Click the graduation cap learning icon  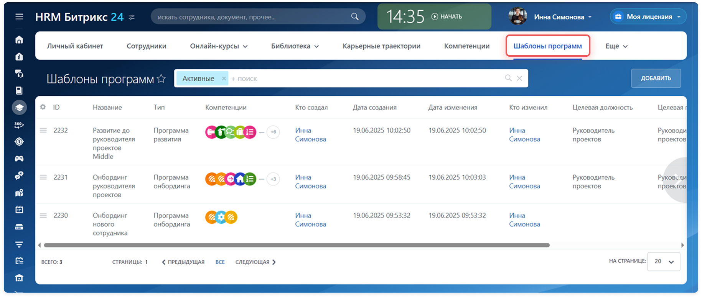[x=19, y=108]
